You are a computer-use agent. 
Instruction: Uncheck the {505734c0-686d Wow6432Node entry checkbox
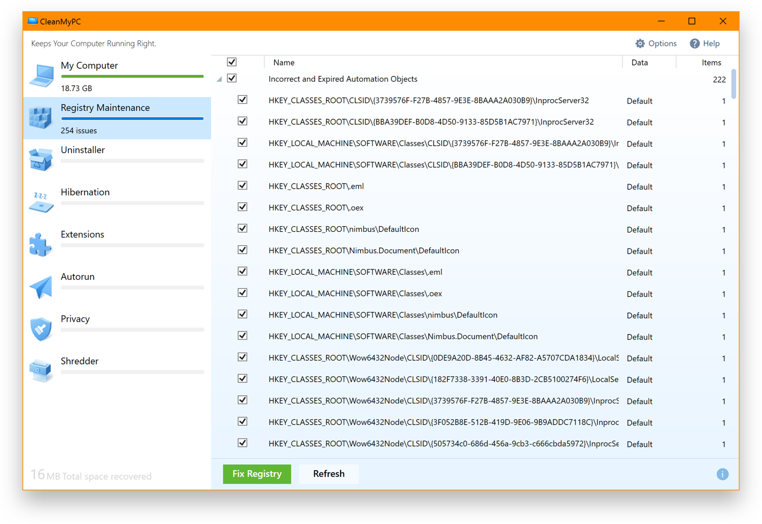(x=243, y=443)
